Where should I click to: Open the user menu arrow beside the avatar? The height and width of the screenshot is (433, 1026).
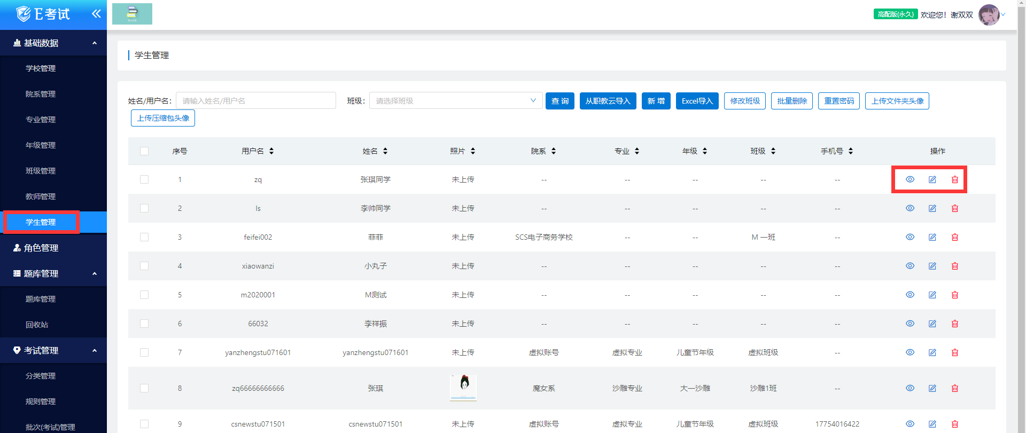click(x=1003, y=15)
